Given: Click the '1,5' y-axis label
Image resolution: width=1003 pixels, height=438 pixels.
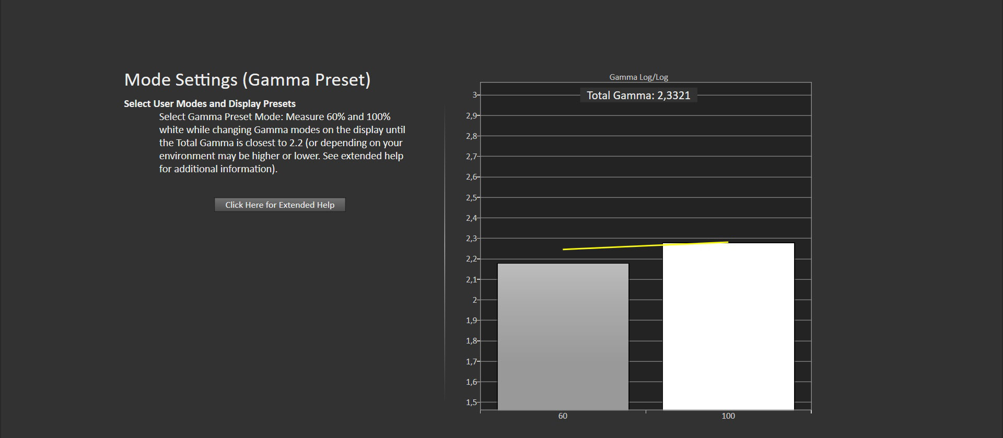Looking at the screenshot, I should tap(471, 403).
